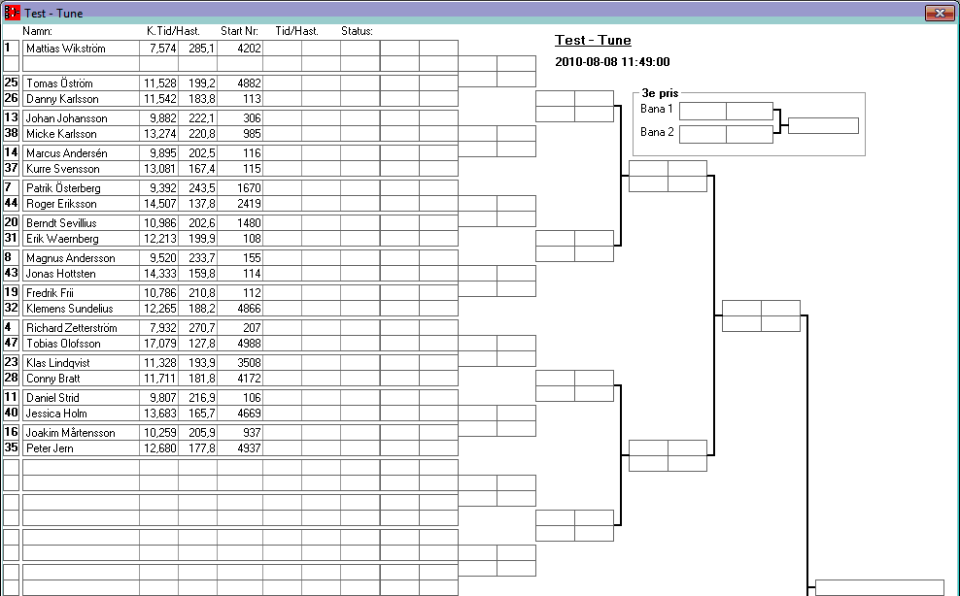Select seed number 25 beside Tomas Öström
The height and width of the screenshot is (596, 960).
[x=12, y=83]
